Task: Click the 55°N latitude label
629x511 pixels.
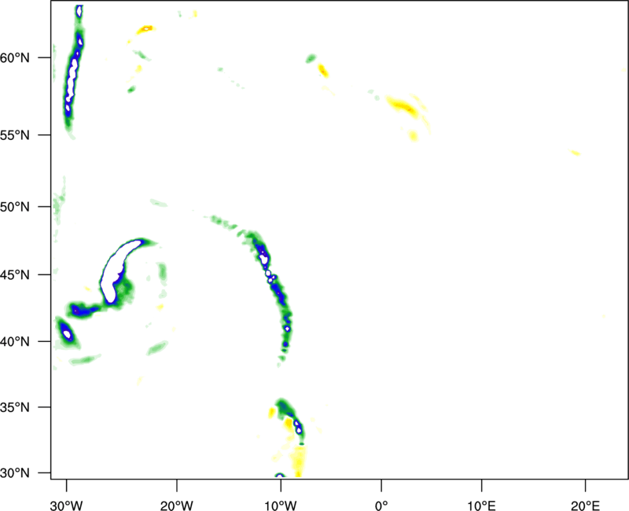Action: (15, 134)
